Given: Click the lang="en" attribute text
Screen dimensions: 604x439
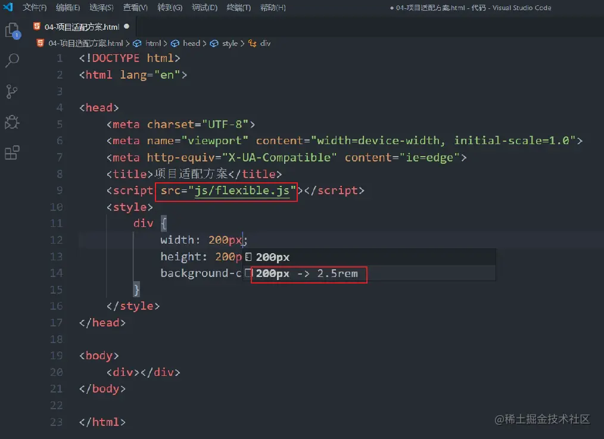Looking at the screenshot, I should pos(150,74).
